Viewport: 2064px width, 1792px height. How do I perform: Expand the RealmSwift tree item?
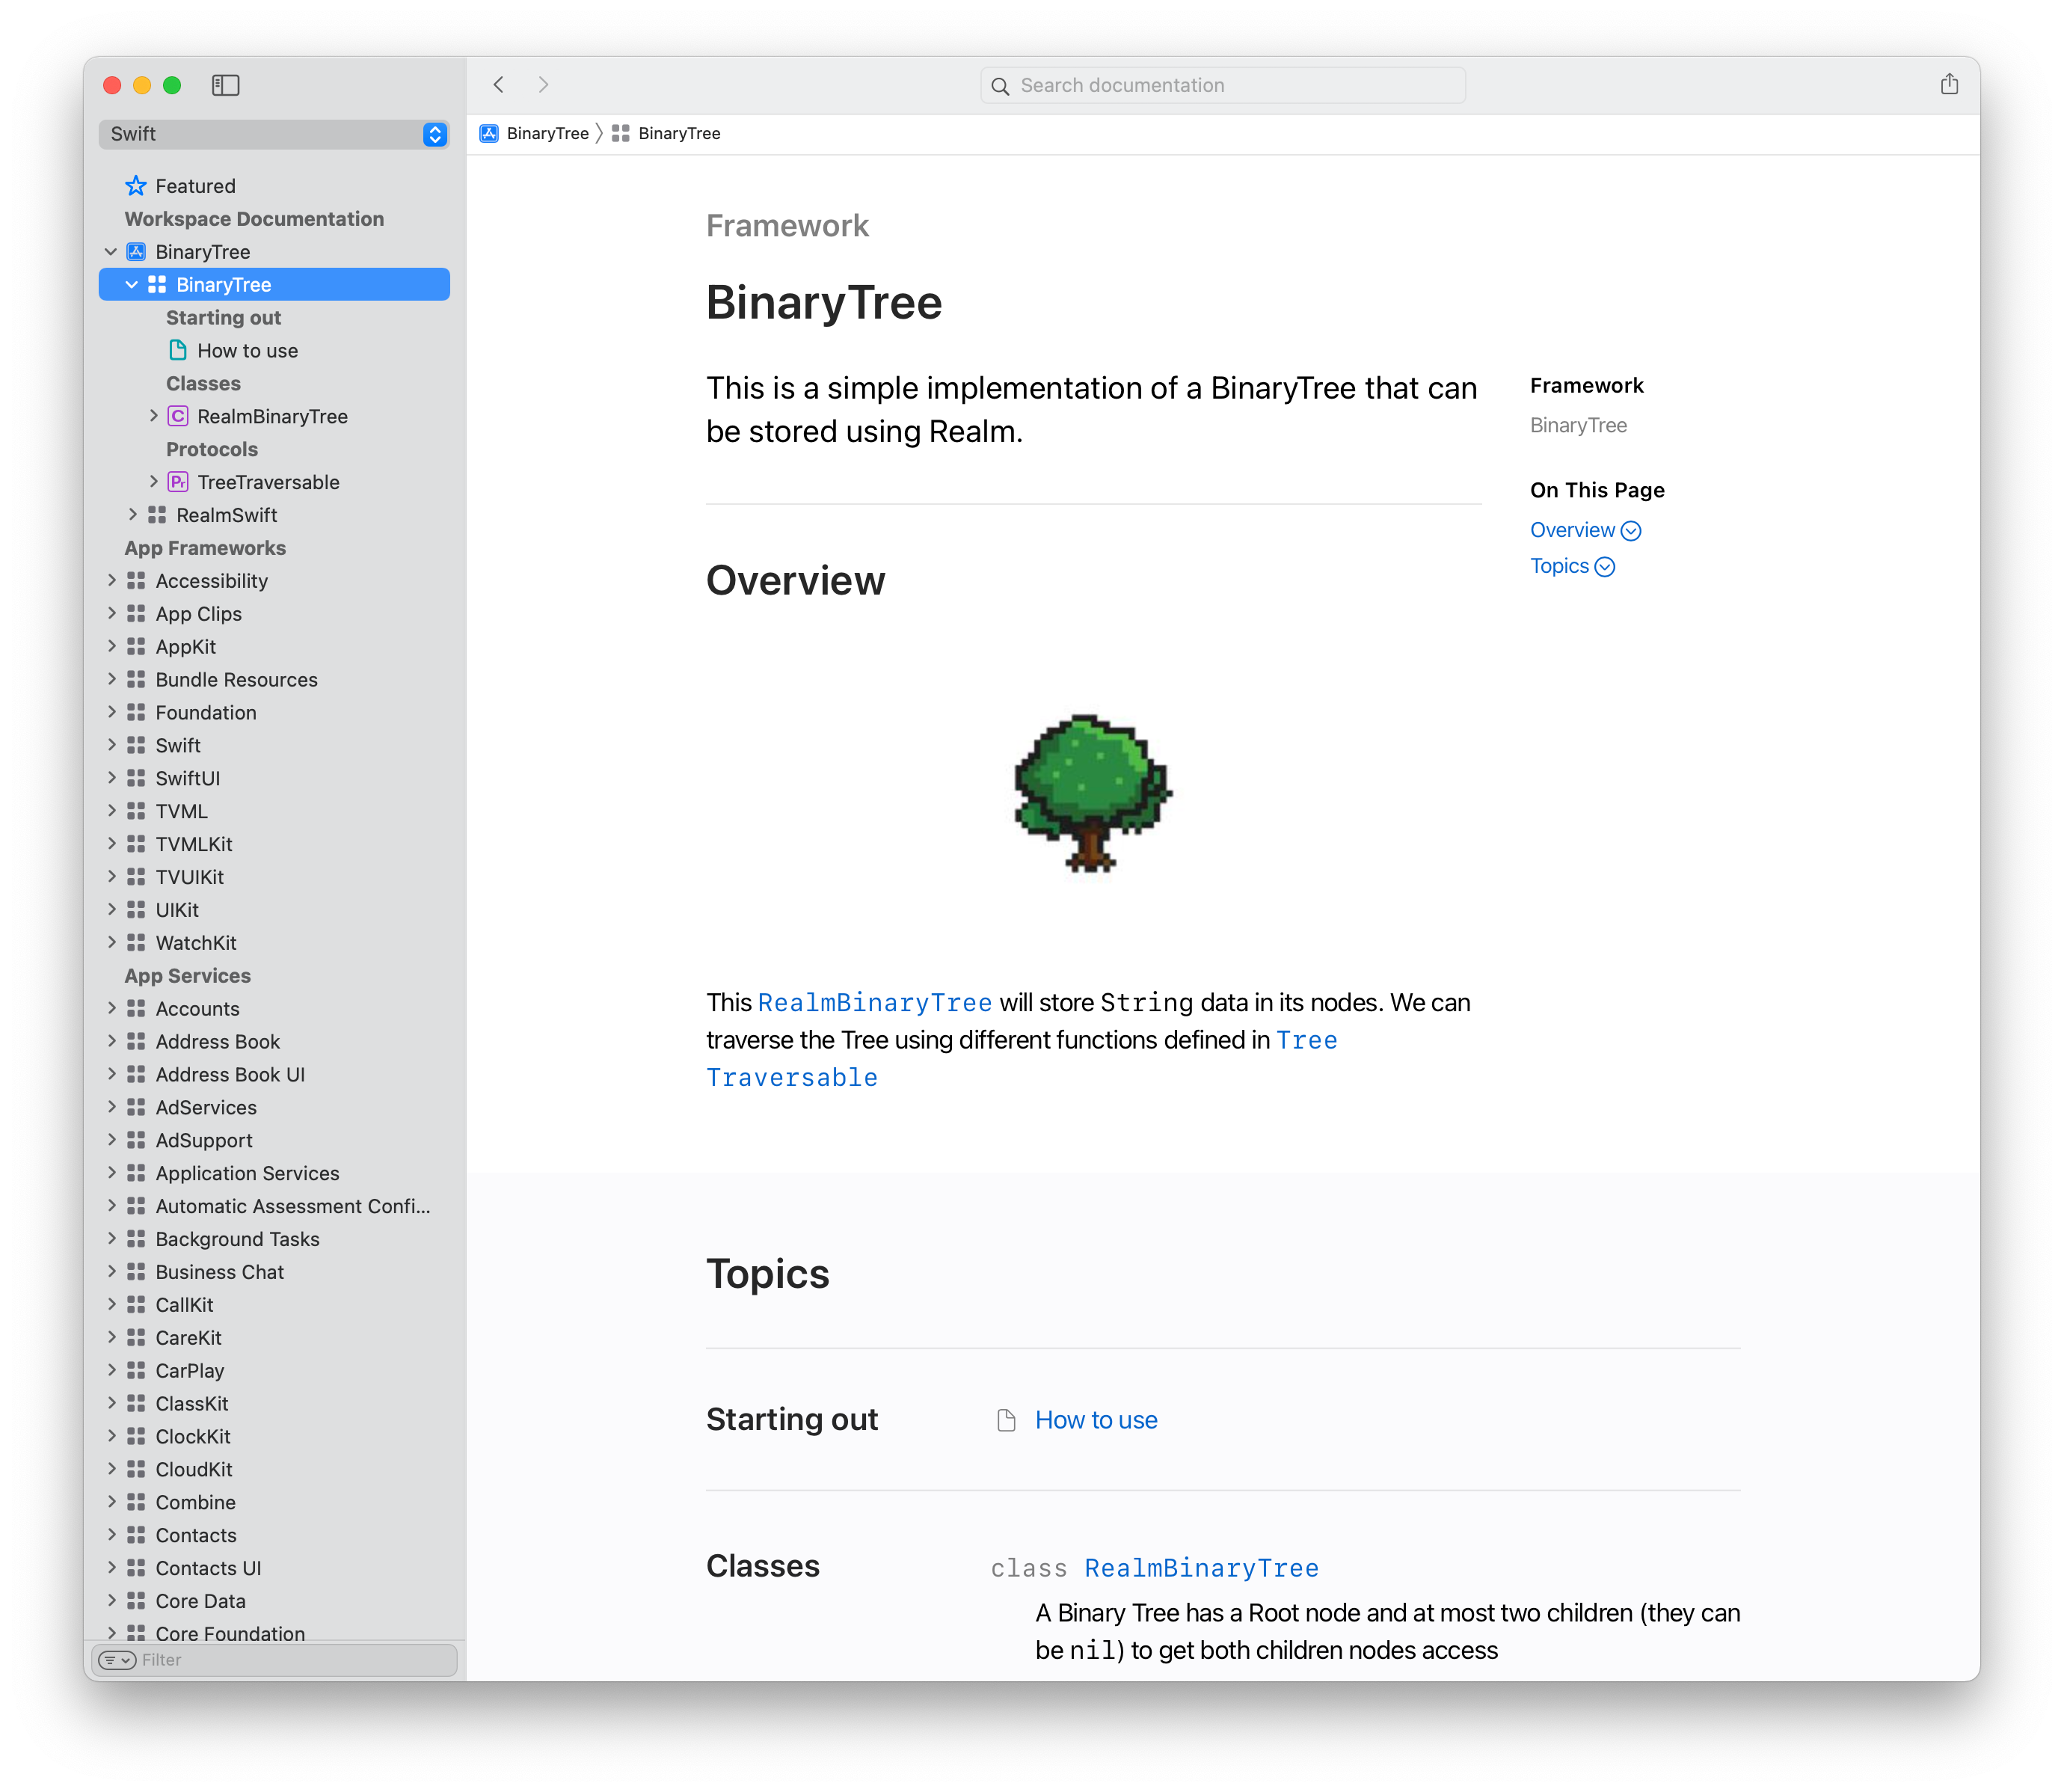[133, 515]
